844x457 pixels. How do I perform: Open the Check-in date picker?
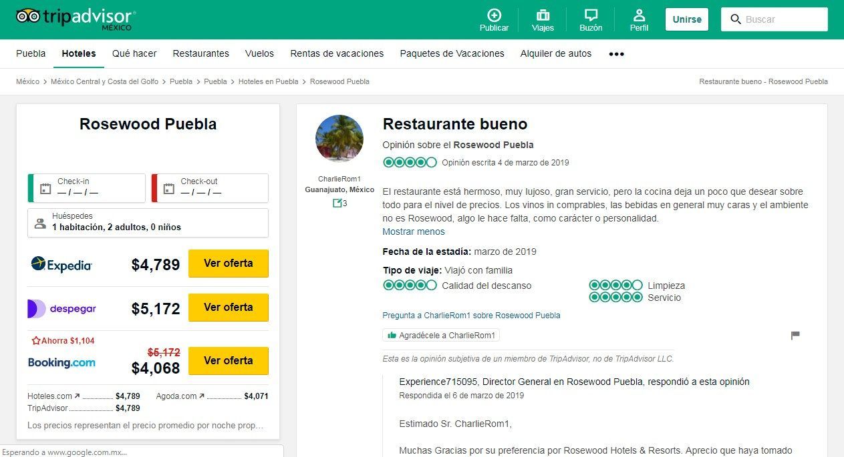point(86,188)
